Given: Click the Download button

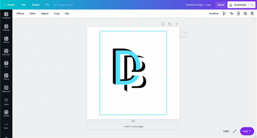Looking at the screenshot, I should pos(238,5).
